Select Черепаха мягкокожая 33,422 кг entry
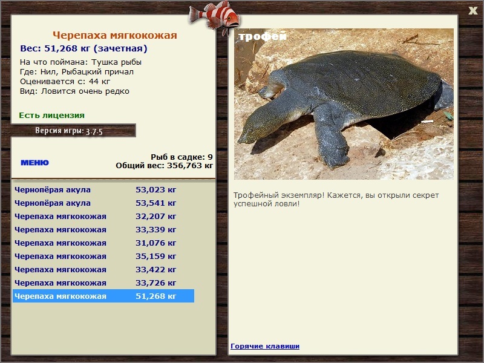This screenshot has width=484, height=363. click(x=103, y=269)
